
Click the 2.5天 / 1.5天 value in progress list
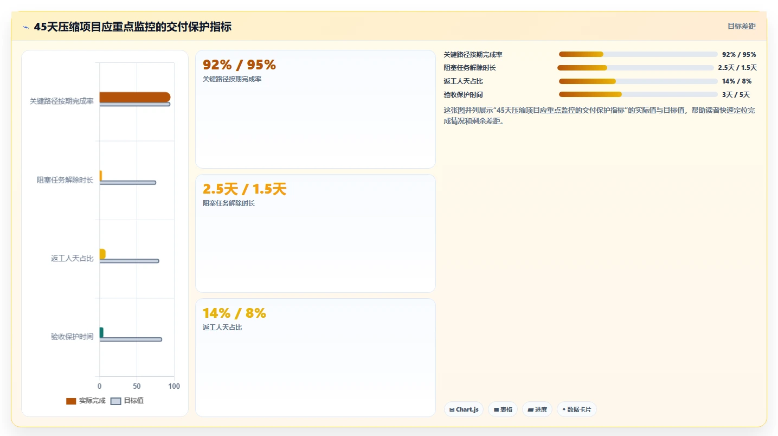click(x=737, y=68)
